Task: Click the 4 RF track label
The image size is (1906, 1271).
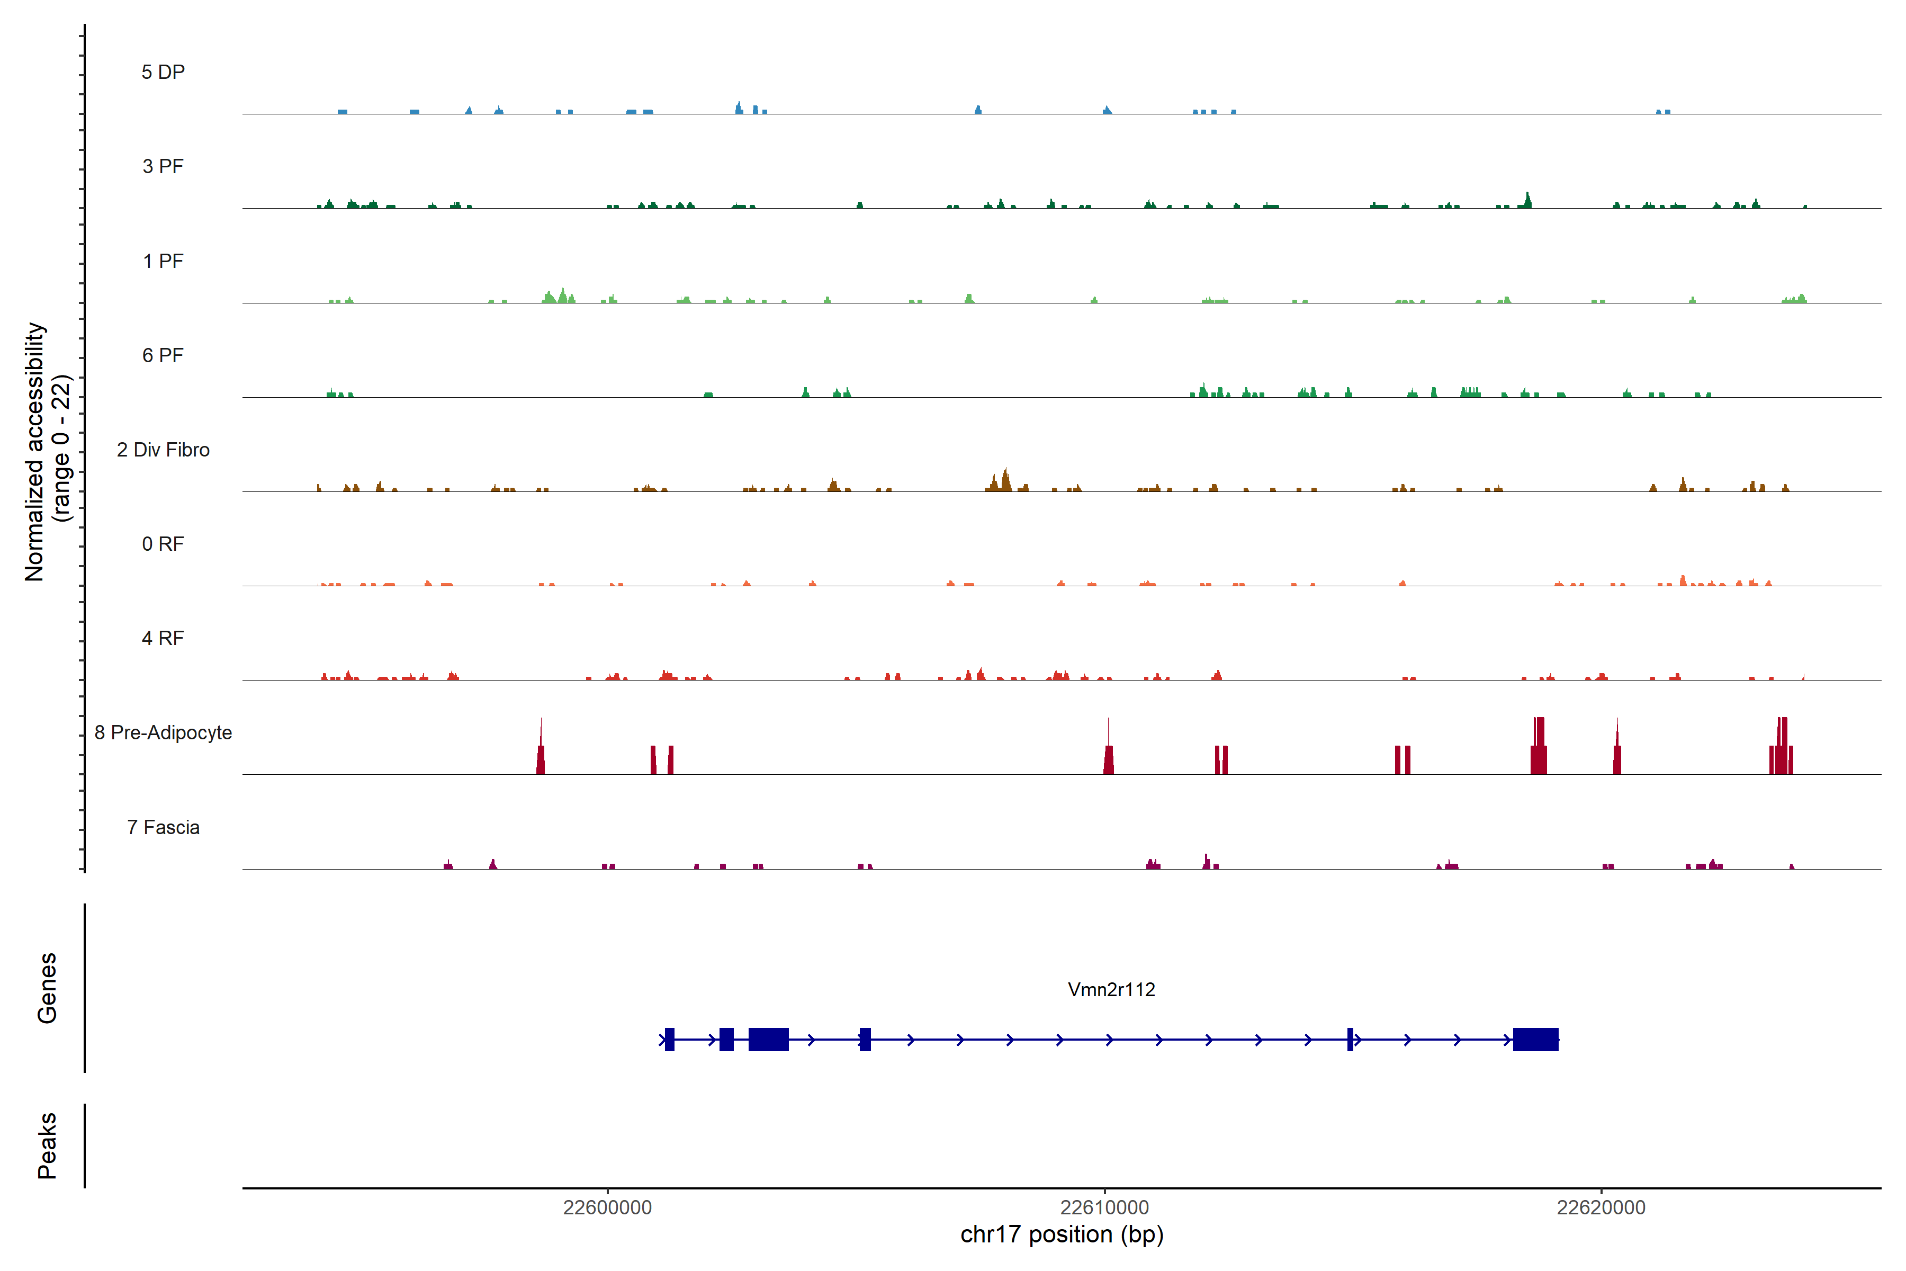Action: tap(163, 638)
